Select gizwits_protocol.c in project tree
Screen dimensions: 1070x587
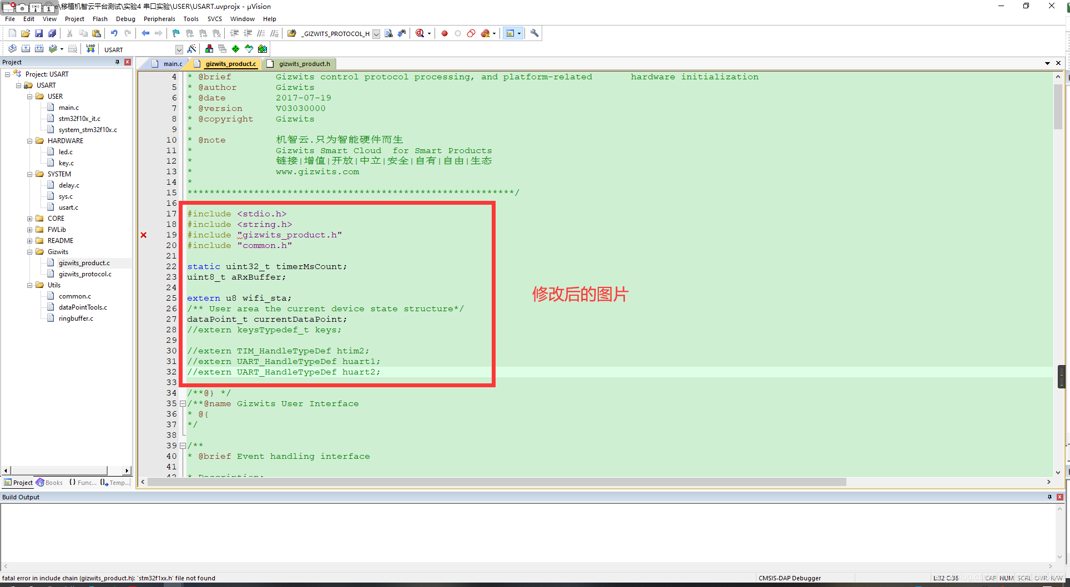85,274
